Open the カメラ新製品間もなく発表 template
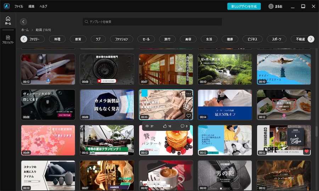Viewport: 319px width, 191px height. point(107,105)
